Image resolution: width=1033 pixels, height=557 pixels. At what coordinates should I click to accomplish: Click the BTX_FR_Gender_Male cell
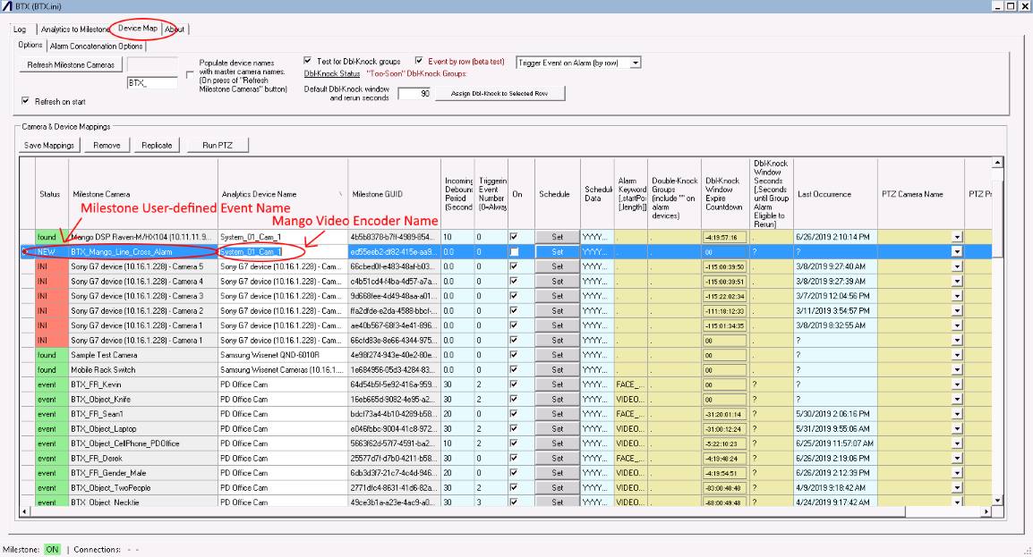point(143,473)
